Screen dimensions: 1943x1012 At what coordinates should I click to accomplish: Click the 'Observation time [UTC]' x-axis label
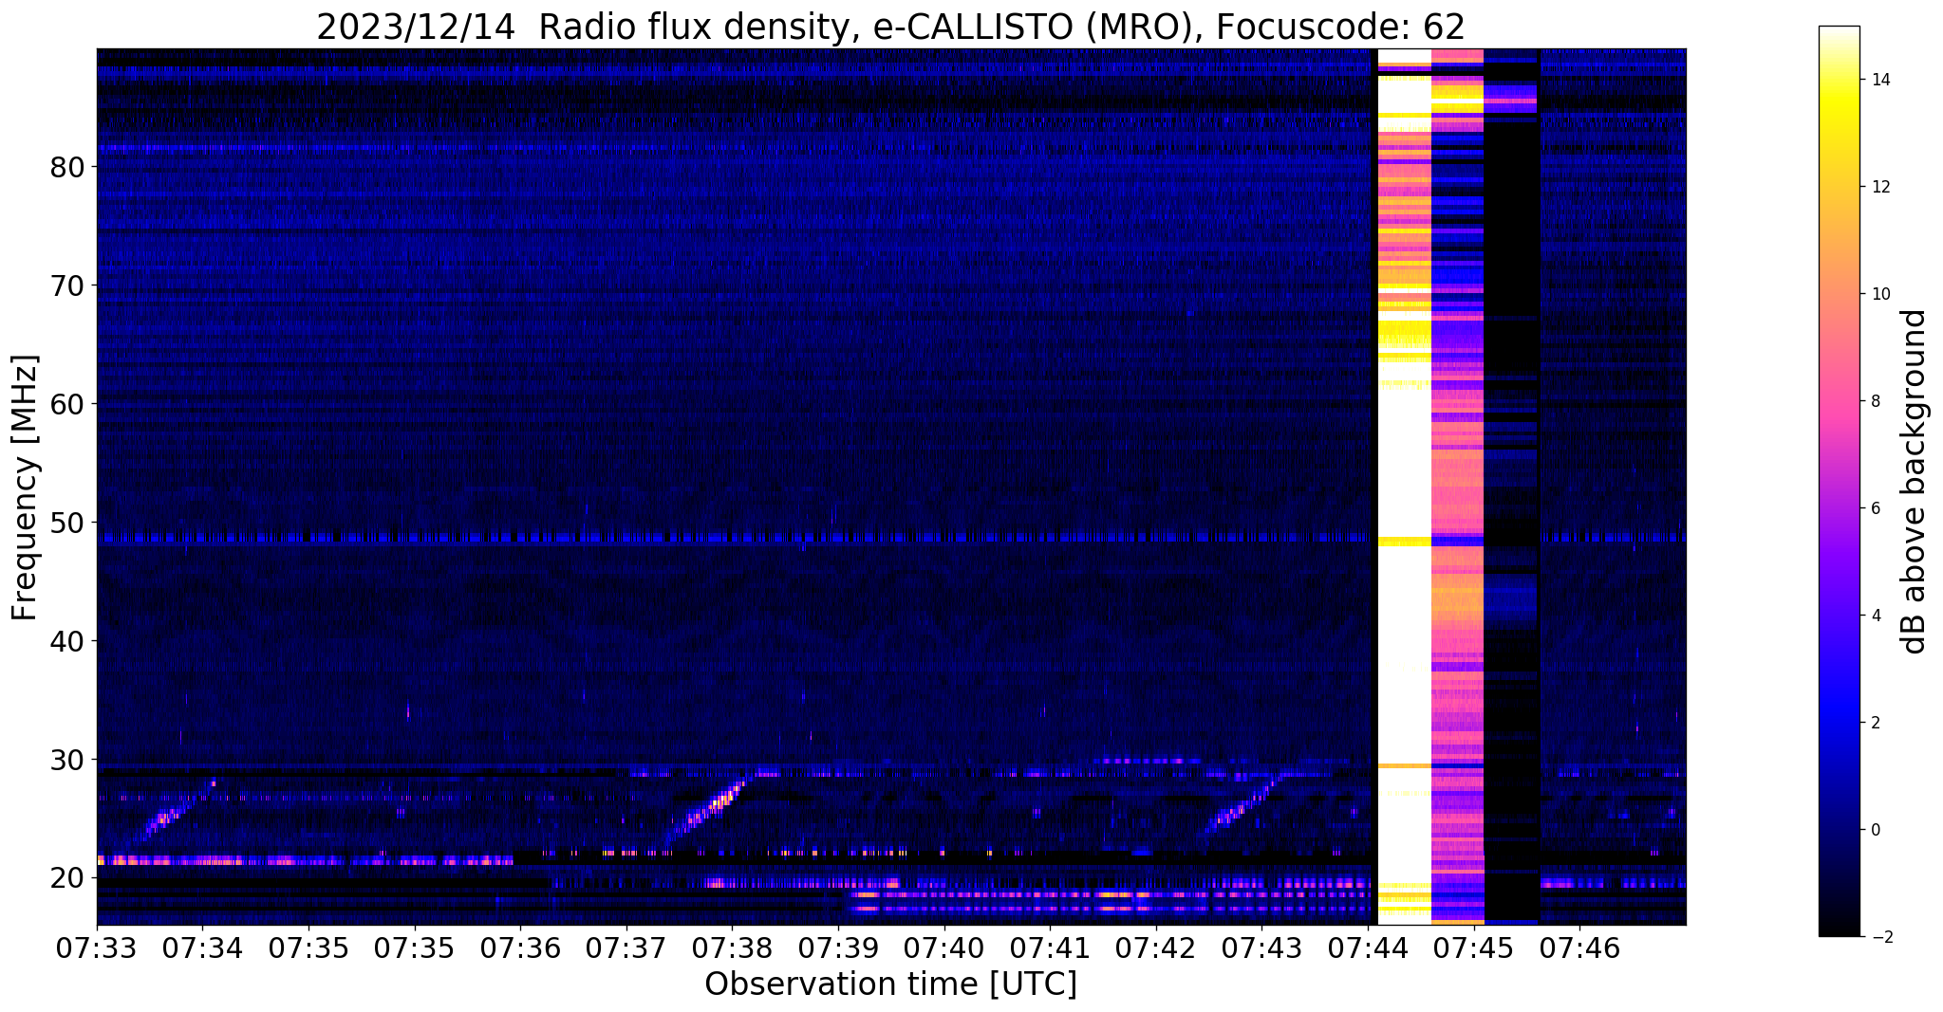click(x=890, y=984)
